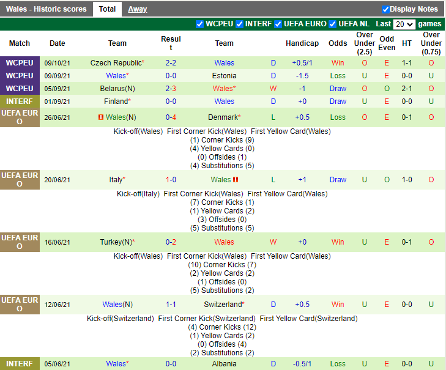Image resolution: width=446 pixels, height=370 pixels.
Task: Uncheck the WCPEU competition filter
Action: pos(199,24)
